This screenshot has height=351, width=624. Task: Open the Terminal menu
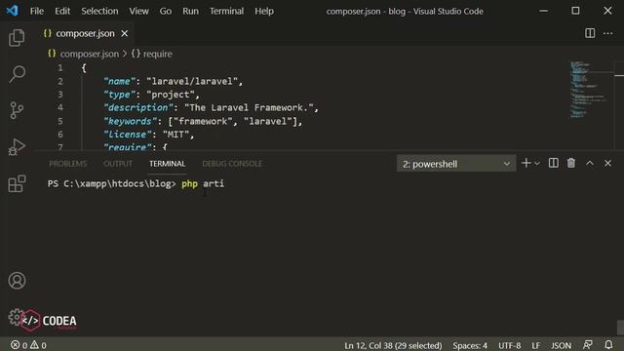[x=227, y=11]
